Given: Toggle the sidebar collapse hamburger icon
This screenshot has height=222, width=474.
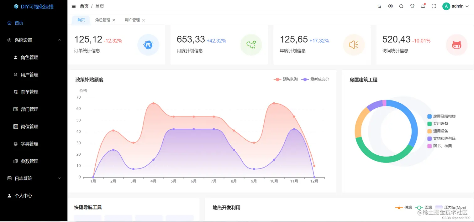Looking at the screenshot, I should point(74,6).
